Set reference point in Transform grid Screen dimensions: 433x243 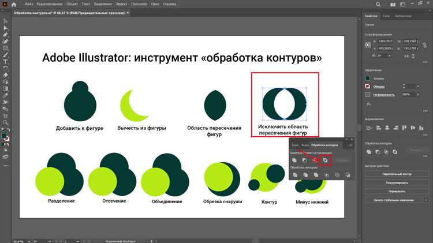point(368,45)
